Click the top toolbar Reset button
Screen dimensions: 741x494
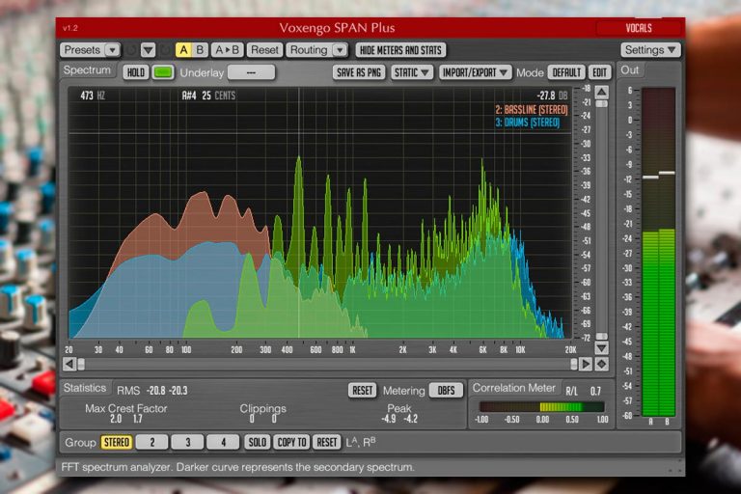(x=264, y=49)
